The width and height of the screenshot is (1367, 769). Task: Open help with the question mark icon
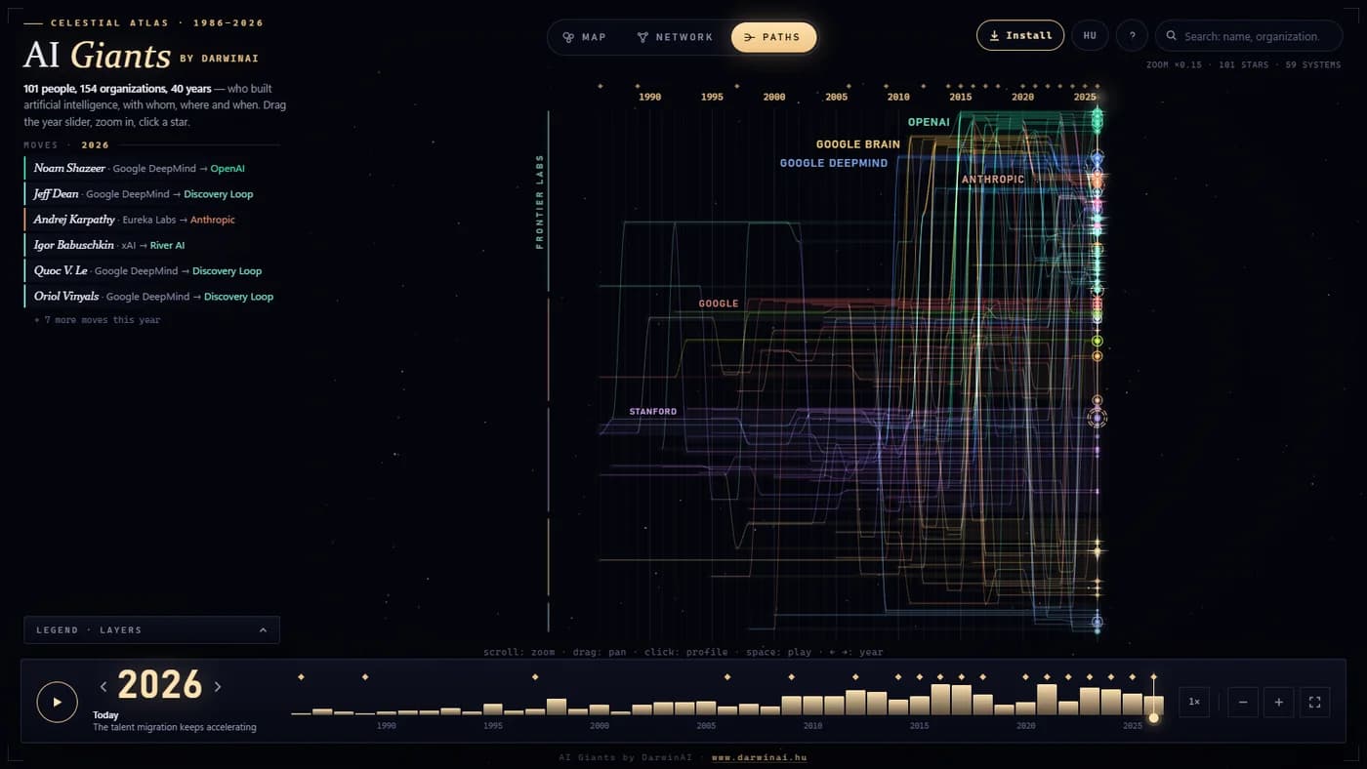1132,35
